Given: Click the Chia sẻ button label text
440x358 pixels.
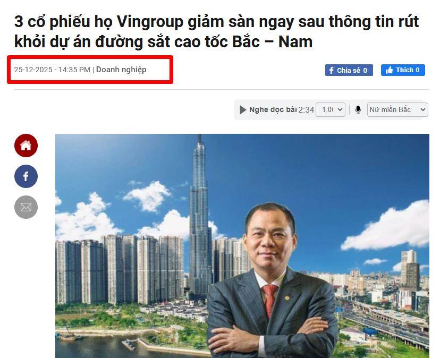Looking at the screenshot, I should point(349,71).
